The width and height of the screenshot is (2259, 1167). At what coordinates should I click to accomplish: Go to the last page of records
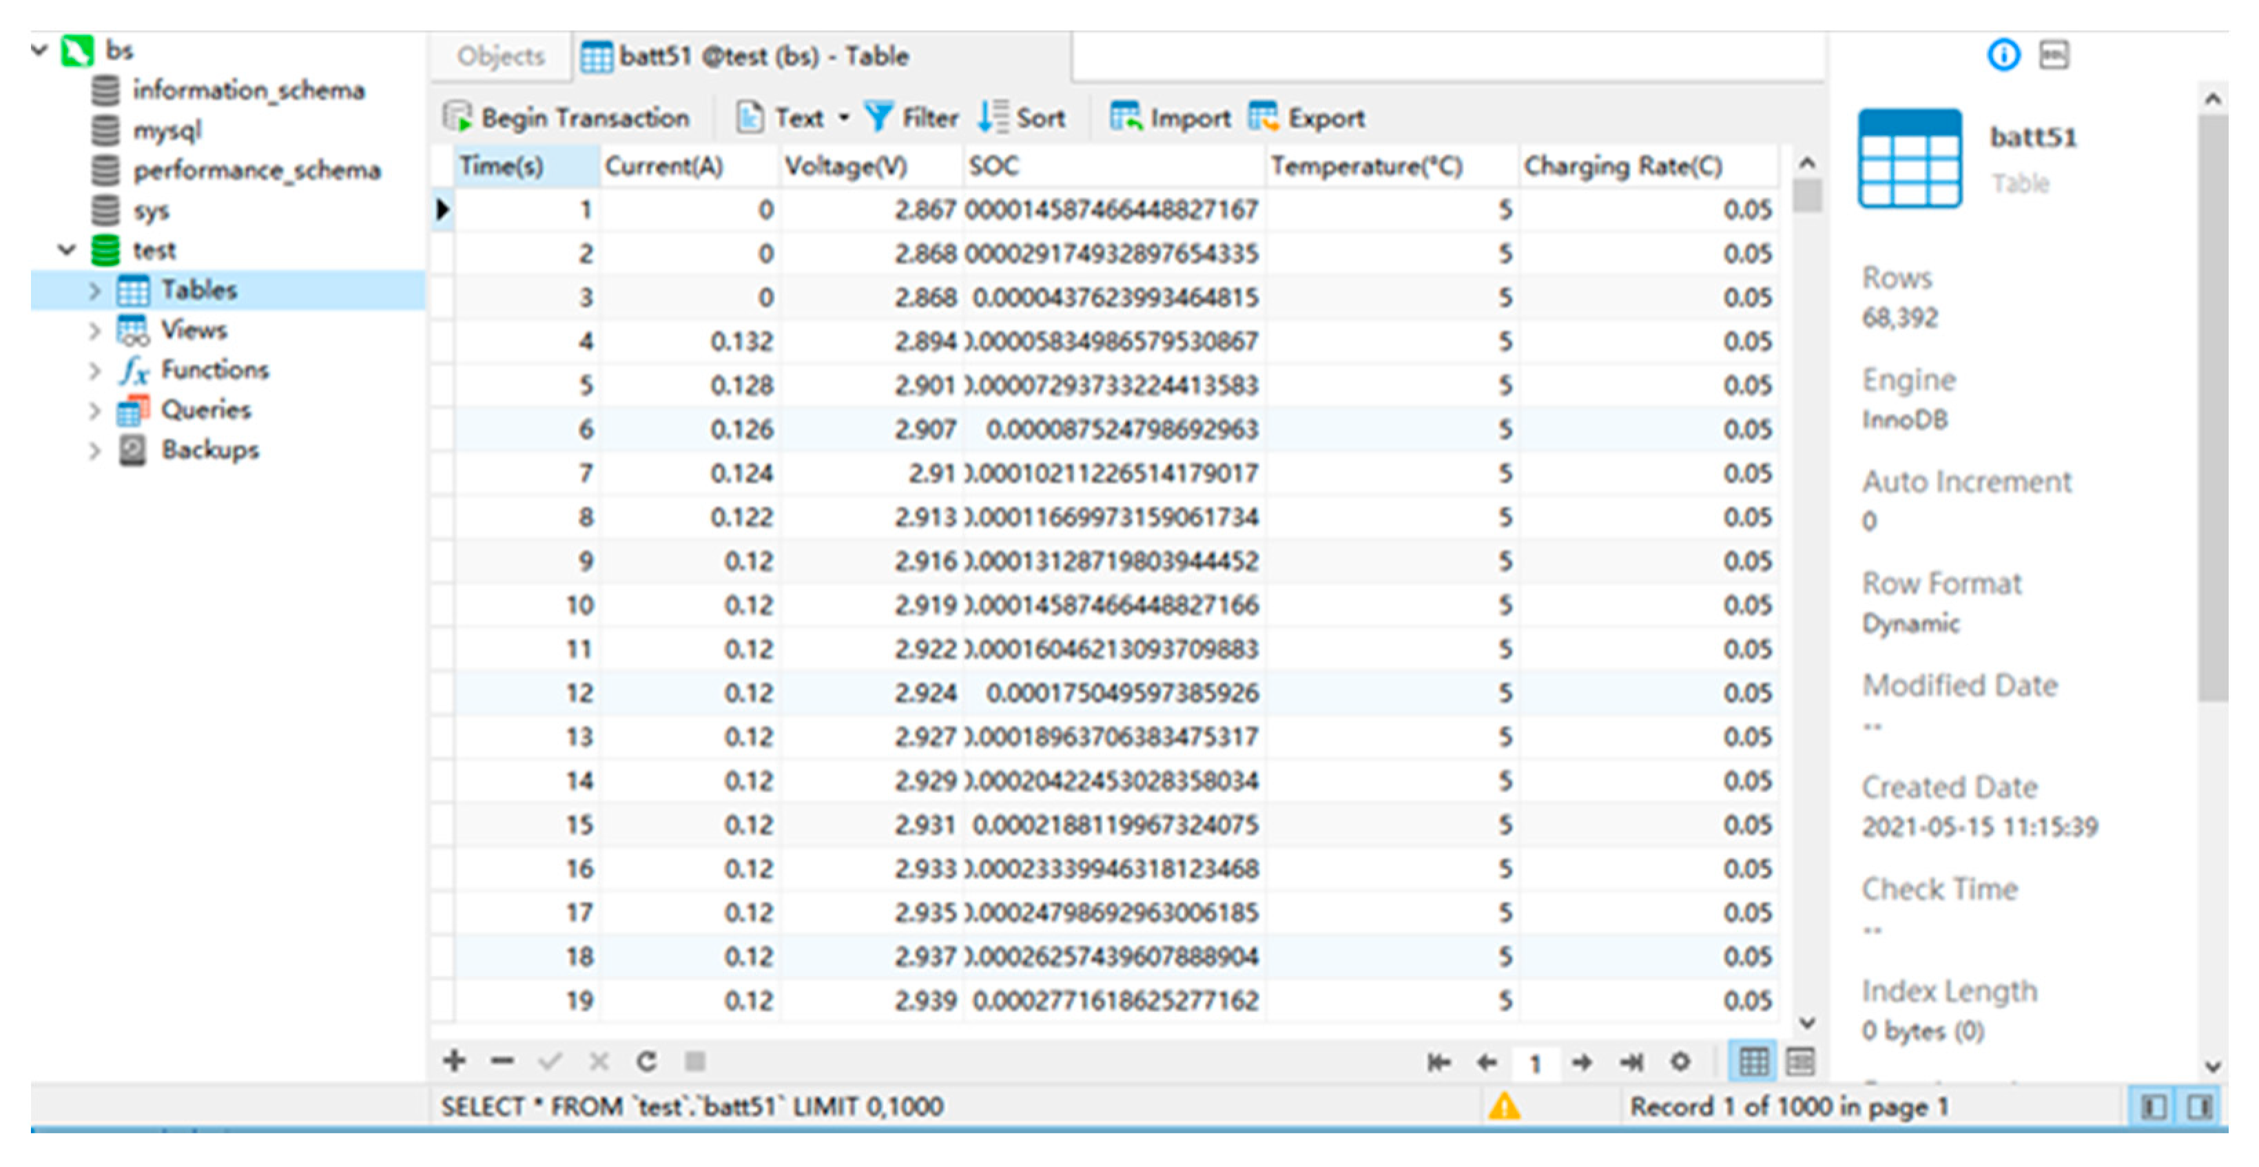coord(1631,1063)
